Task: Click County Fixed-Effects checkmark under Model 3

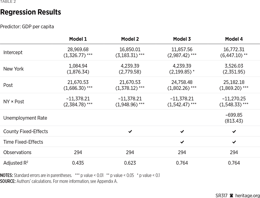Action: [x=182, y=131]
